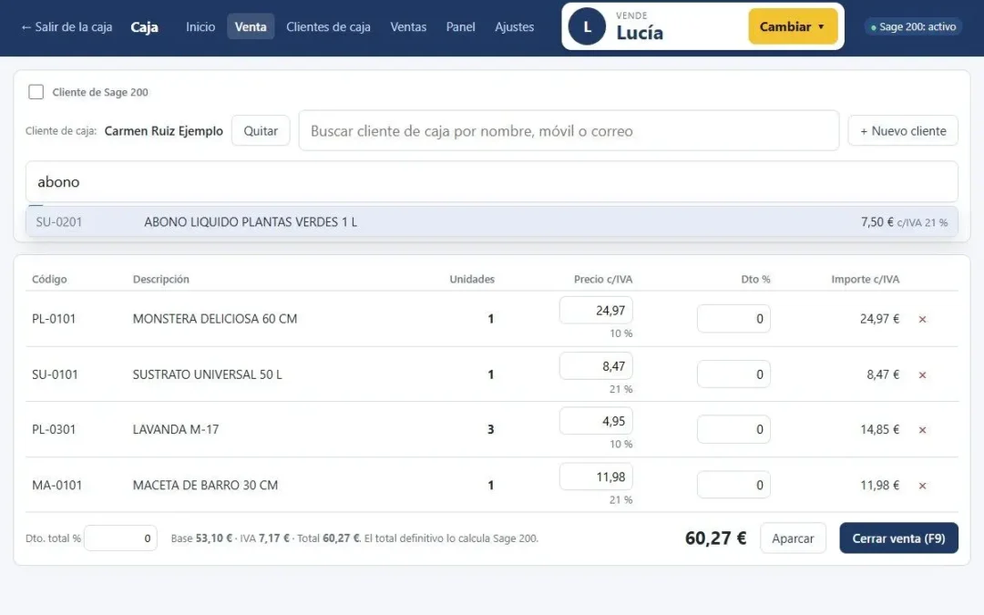Click the Aparcar button
Screen dimensions: 984x615
coord(793,538)
